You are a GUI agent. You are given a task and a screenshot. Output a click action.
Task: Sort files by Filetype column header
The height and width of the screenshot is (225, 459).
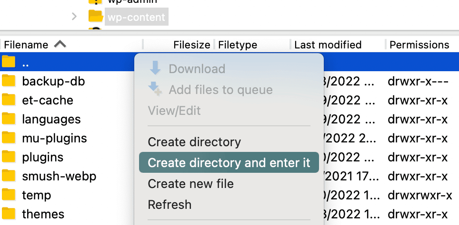[x=238, y=45]
